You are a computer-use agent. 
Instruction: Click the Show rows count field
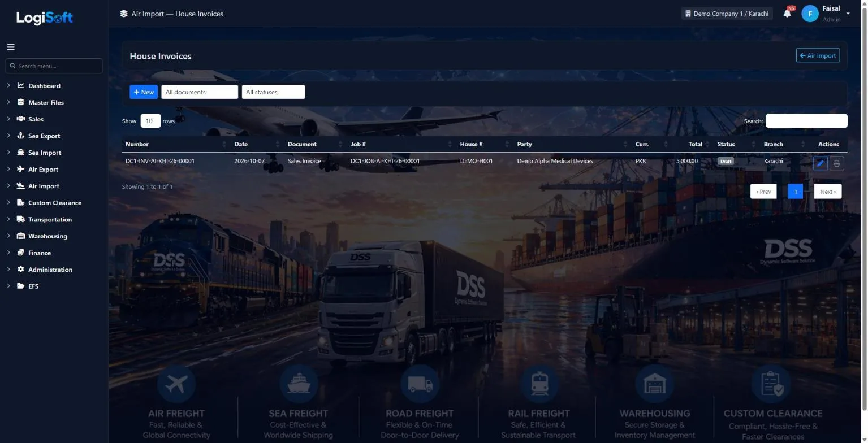150,121
